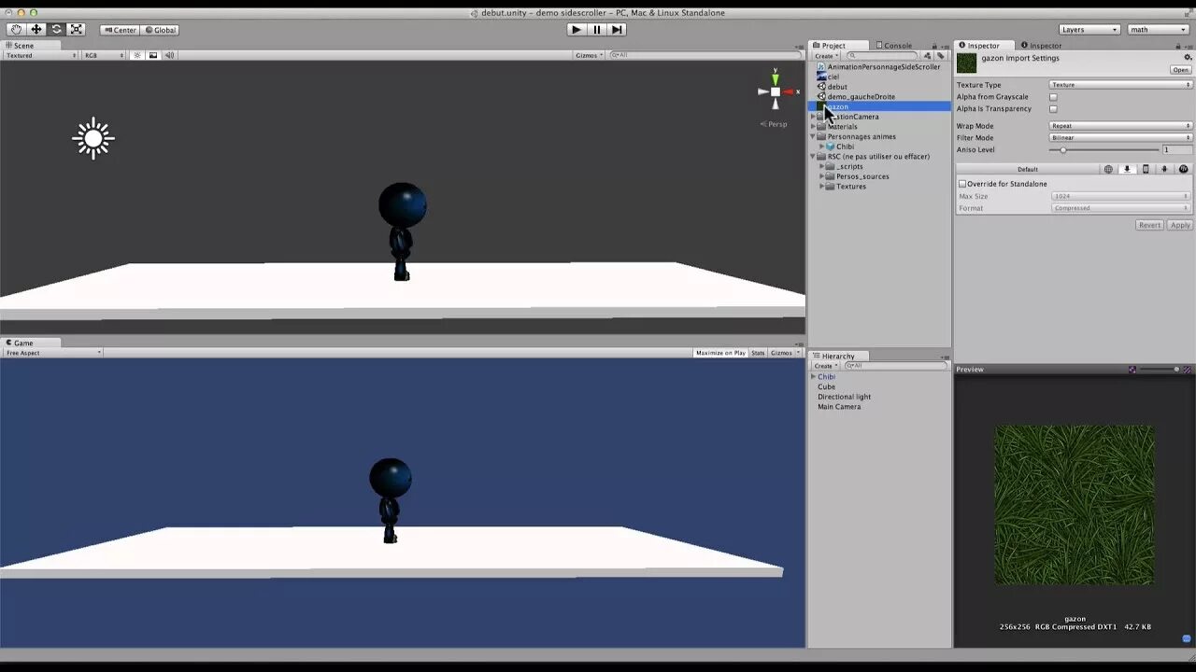Select Cube in Hierarchy
The image size is (1196, 672).
(827, 386)
